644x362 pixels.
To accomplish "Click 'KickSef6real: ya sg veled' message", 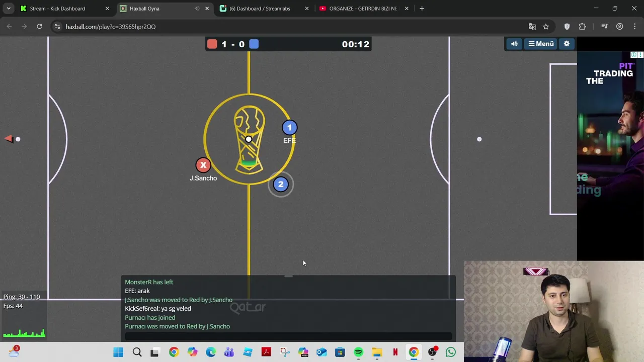I will click(158, 309).
